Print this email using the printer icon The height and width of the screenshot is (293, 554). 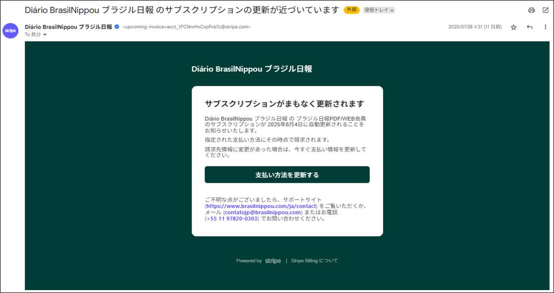[x=531, y=10]
